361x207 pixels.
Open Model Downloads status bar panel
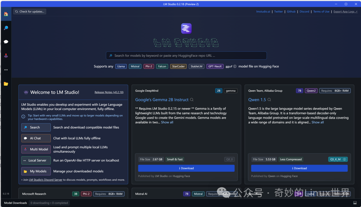tap(15, 203)
